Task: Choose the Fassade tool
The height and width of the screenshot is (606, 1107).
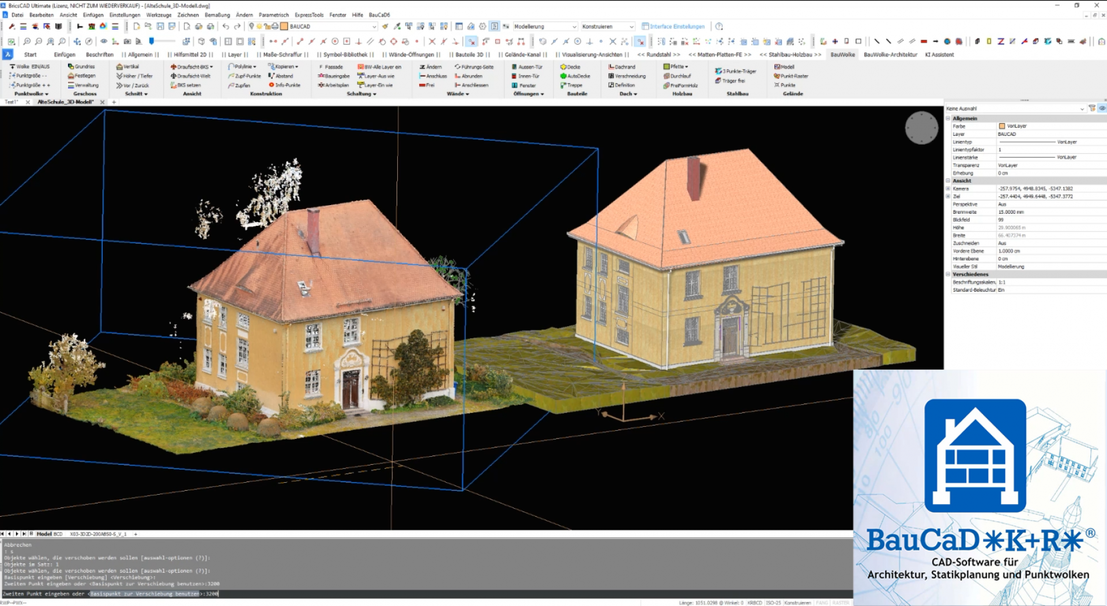Action: point(330,67)
